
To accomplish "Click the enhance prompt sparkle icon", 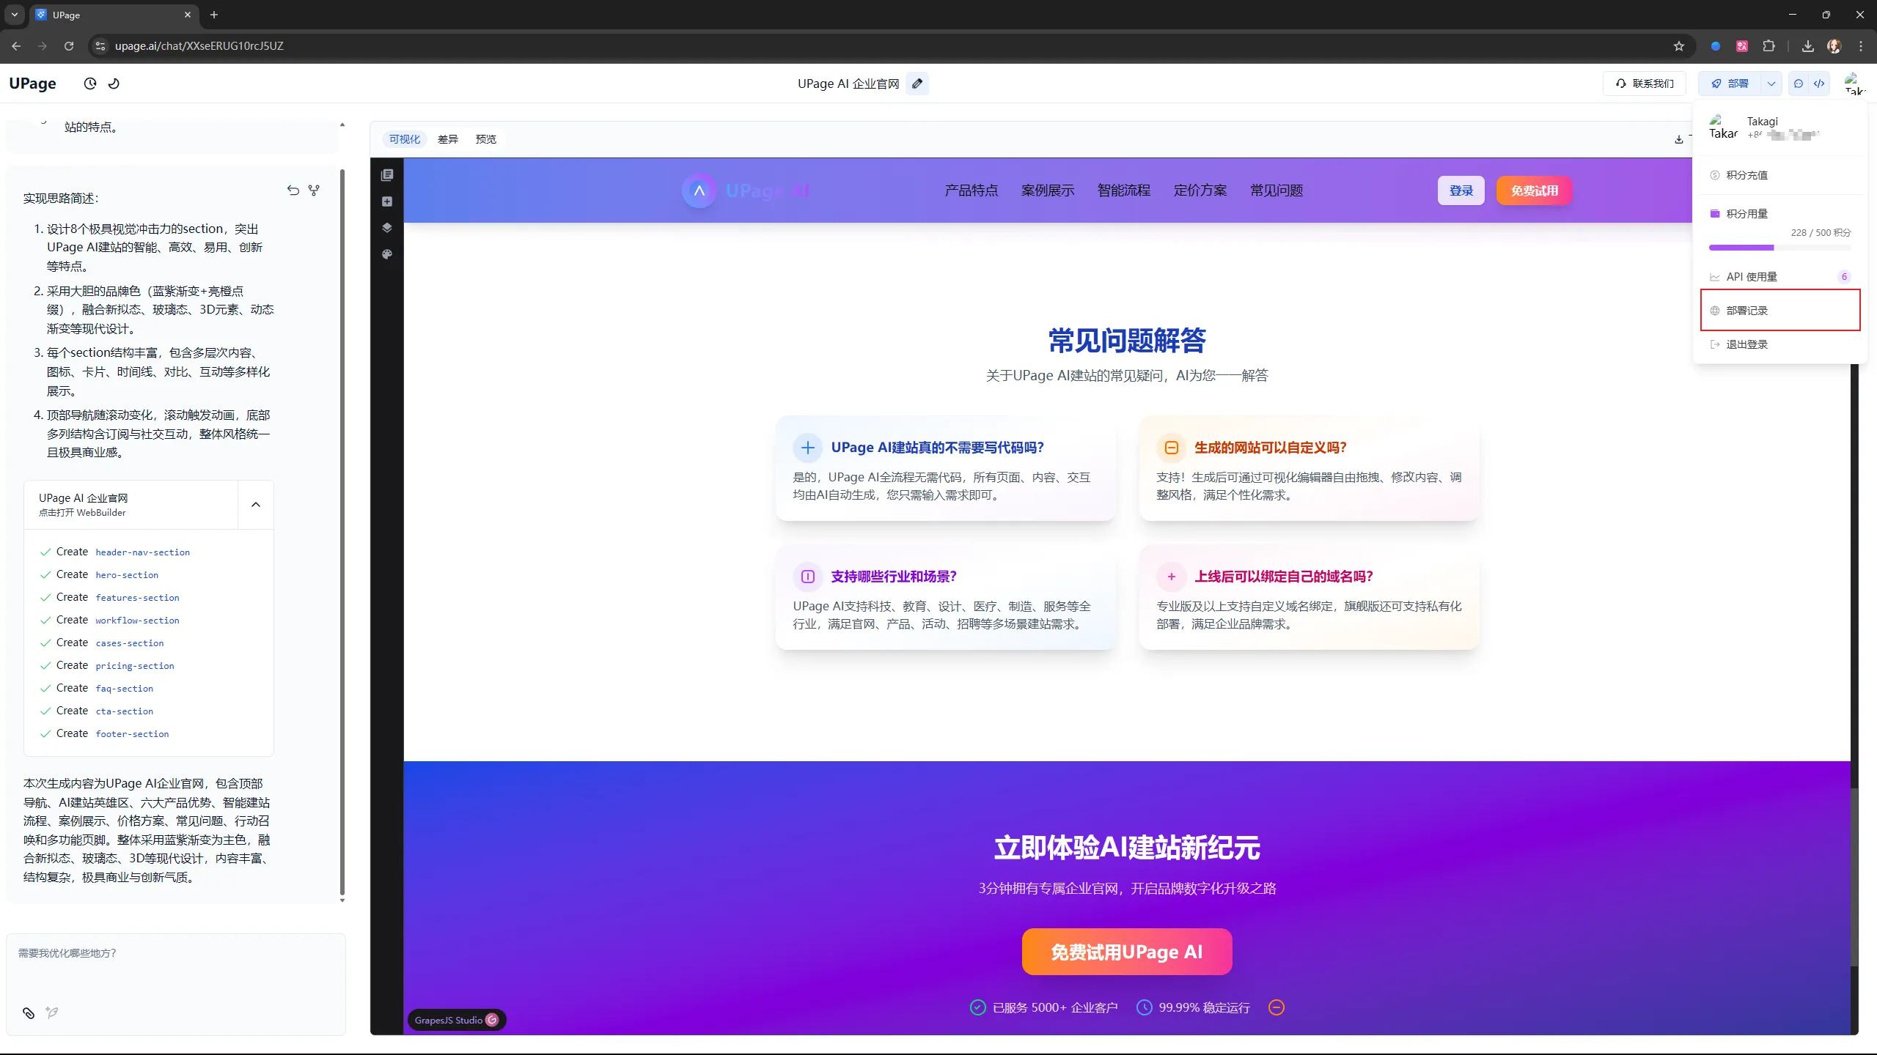I will (51, 1013).
